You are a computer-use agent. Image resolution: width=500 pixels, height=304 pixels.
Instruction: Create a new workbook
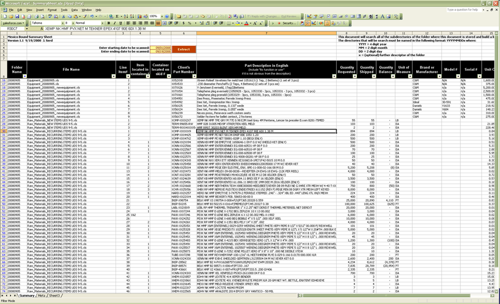pyautogui.click(x=5, y=16)
